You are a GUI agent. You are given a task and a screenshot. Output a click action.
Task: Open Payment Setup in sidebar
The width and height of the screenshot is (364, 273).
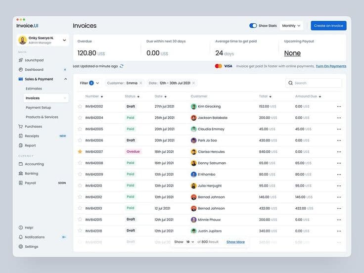(x=38, y=108)
